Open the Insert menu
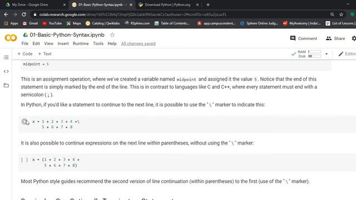 [x=63, y=43]
